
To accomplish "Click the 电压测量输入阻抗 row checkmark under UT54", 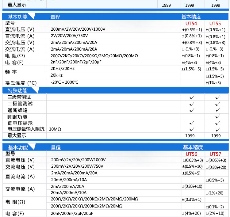I will (192, 129).
